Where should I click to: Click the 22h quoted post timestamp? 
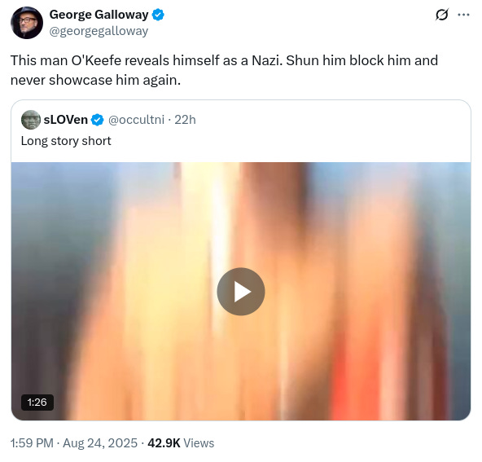coord(185,120)
